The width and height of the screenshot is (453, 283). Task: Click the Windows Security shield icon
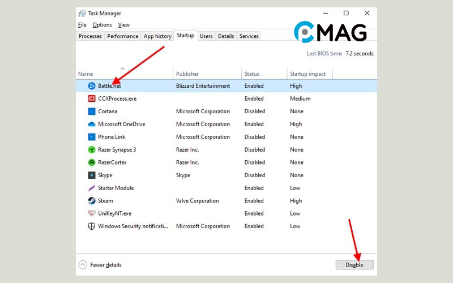(x=92, y=226)
